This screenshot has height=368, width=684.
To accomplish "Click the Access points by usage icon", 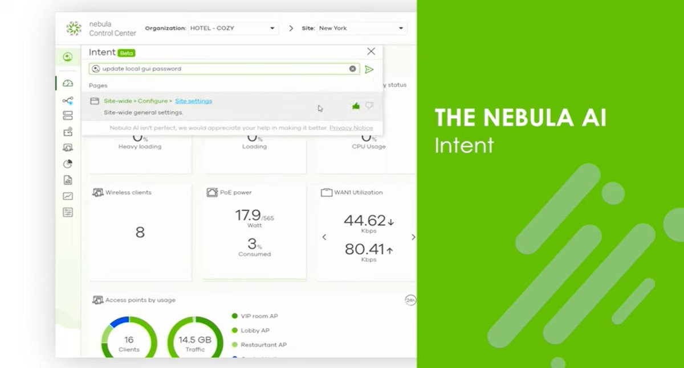I will pyautogui.click(x=98, y=300).
